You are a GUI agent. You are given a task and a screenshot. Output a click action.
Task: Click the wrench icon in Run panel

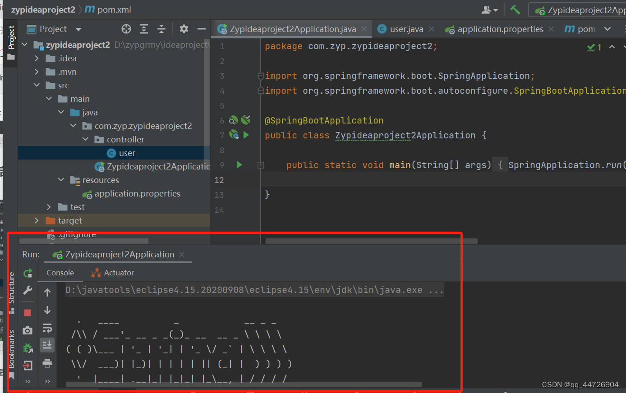tap(28, 291)
